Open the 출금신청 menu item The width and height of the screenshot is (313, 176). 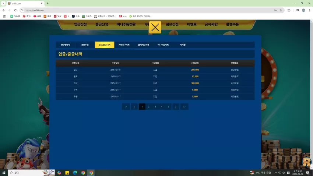pos(102,24)
